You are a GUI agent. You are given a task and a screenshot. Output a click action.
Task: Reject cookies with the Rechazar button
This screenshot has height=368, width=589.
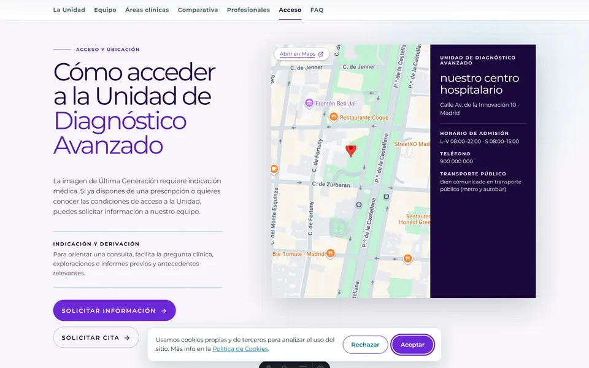tap(365, 345)
